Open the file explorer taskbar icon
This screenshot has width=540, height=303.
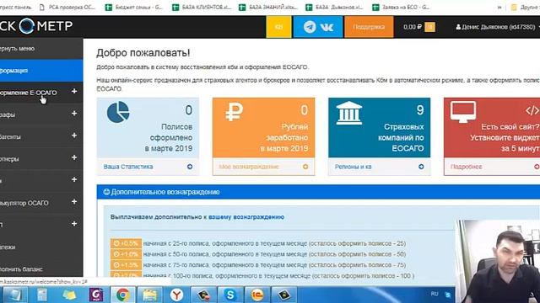pyautogui.click(x=150, y=295)
